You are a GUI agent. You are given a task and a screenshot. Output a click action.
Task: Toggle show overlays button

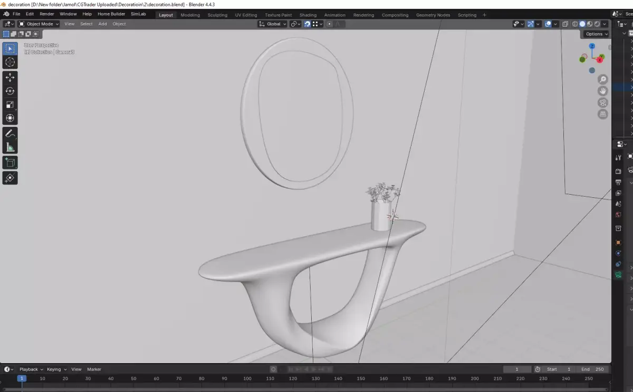click(x=548, y=24)
